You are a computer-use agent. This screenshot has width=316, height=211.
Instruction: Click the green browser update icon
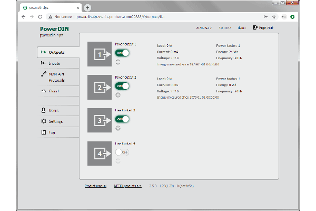292,17
